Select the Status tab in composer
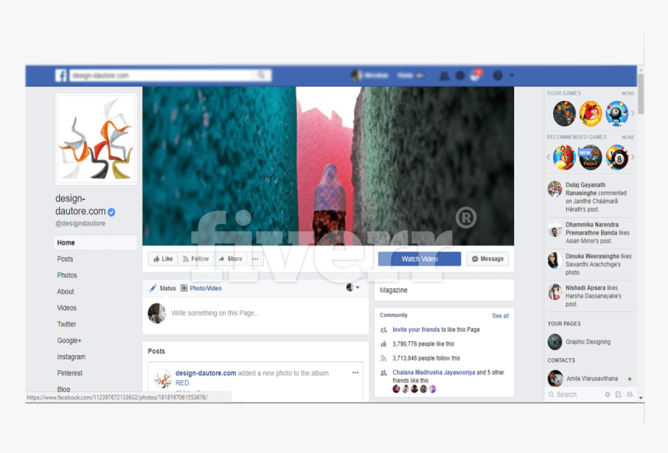Viewport: 668px width, 453px height. (x=162, y=288)
